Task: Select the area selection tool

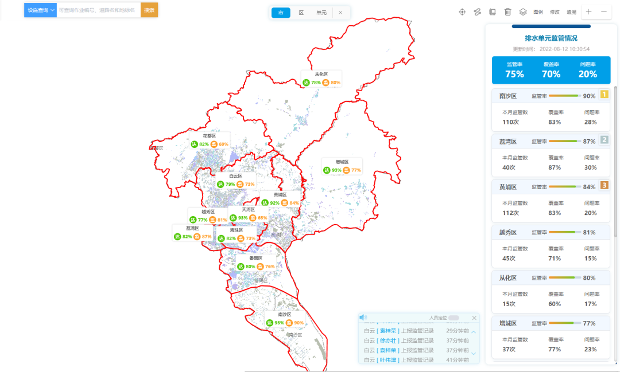Action: coord(493,12)
